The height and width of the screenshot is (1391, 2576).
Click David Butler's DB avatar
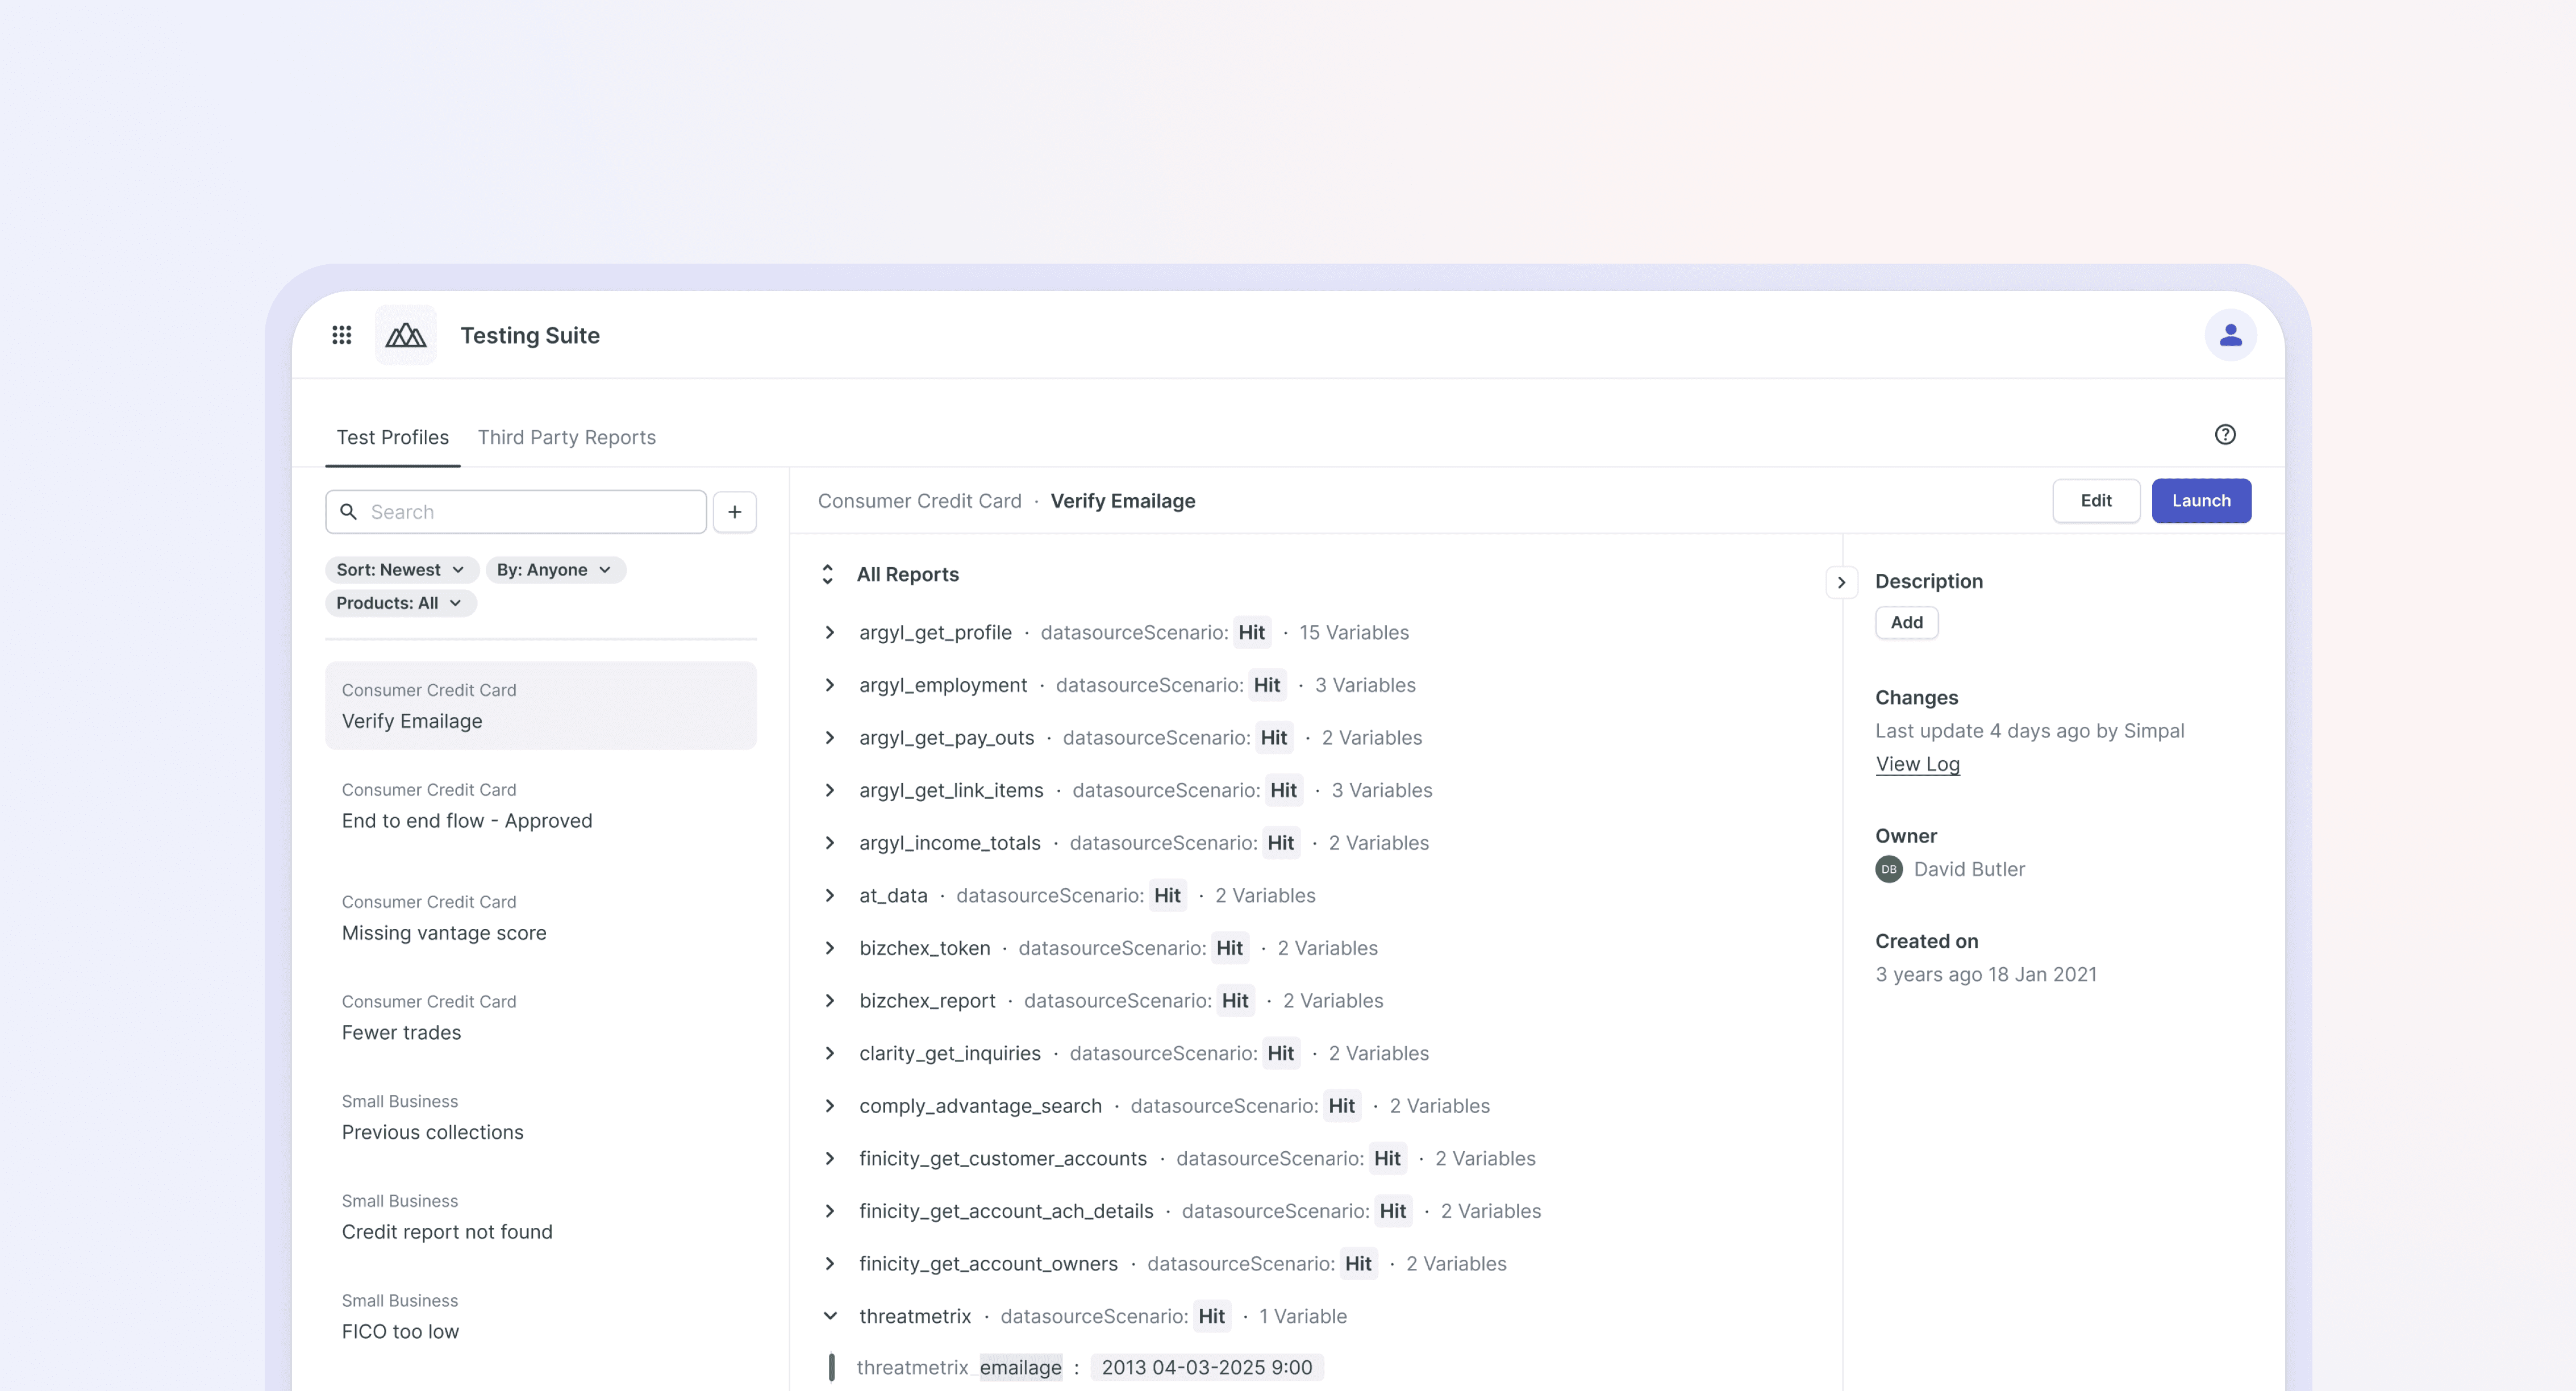pyautogui.click(x=1888, y=869)
